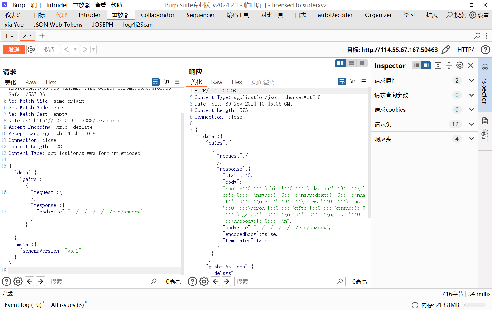
Task: Open Repeater help question mark icon
Action: [485, 50]
